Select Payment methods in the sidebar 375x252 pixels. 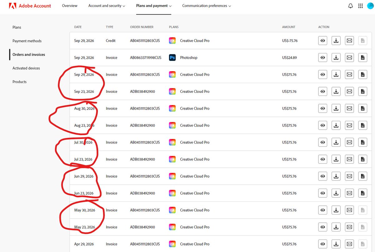coord(27,41)
